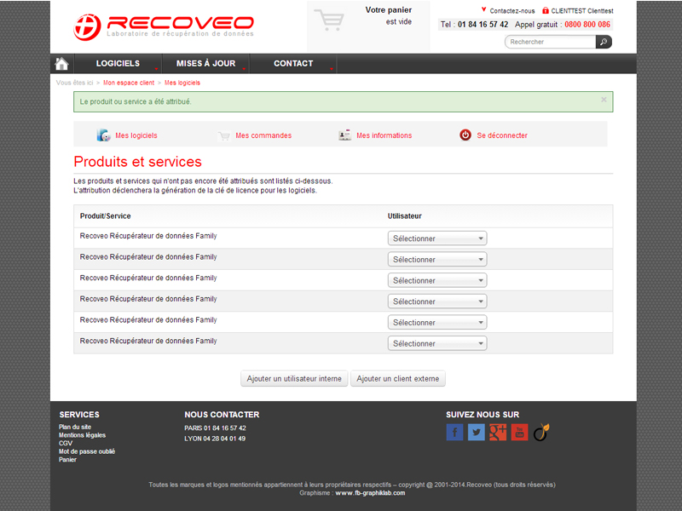682x511 pixels.
Task: Click the Mot de passe oublié link
Action: click(x=87, y=451)
